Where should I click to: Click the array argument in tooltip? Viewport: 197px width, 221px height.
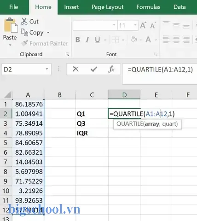click(152, 124)
